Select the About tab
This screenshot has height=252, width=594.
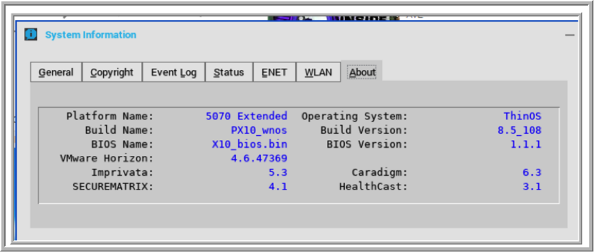[x=362, y=71]
